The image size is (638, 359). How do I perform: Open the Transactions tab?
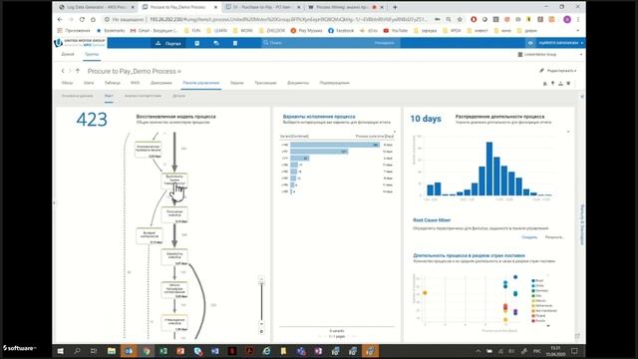pos(265,83)
